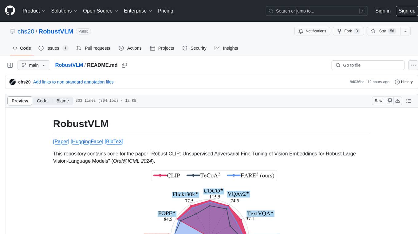Viewport: 418px width, 234px height.
Task: Select the Preview view toggle
Action: 20,101
